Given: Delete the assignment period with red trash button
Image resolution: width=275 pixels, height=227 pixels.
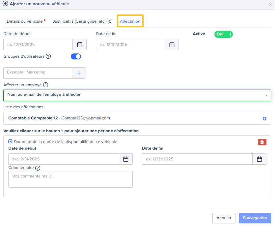Looking at the screenshot, I should (x=262, y=142).
